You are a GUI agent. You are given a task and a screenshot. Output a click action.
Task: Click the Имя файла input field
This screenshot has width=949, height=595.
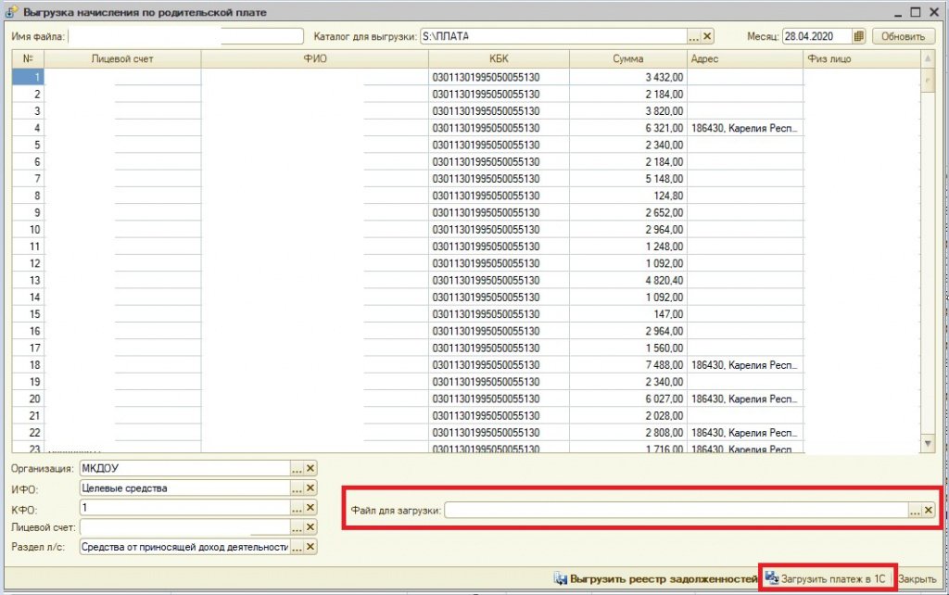[x=185, y=36]
